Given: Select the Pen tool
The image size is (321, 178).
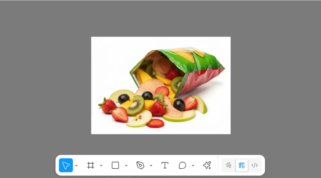Looking at the screenshot, I should click(140, 165).
